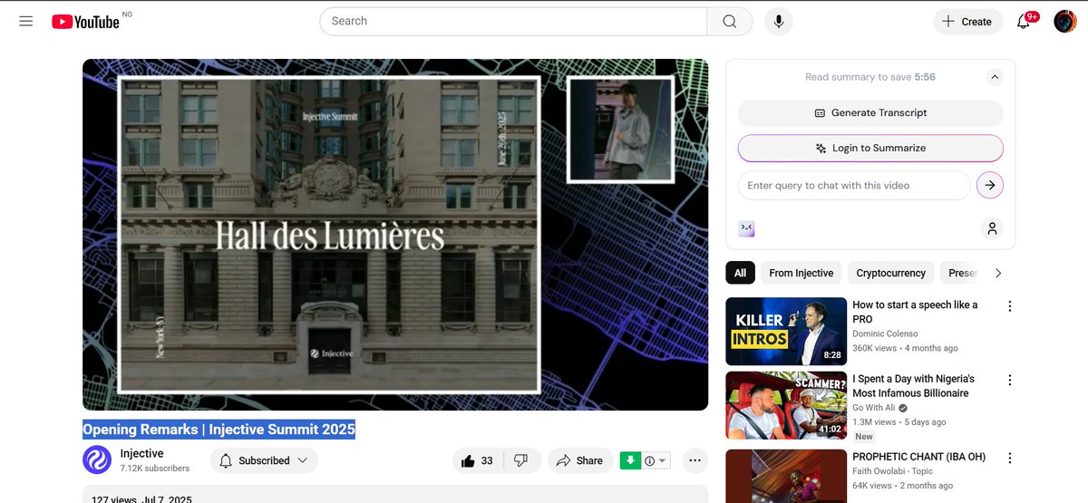Open the hamburger guide menu
This screenshot has height=503, width=1088.
[26, 21]
